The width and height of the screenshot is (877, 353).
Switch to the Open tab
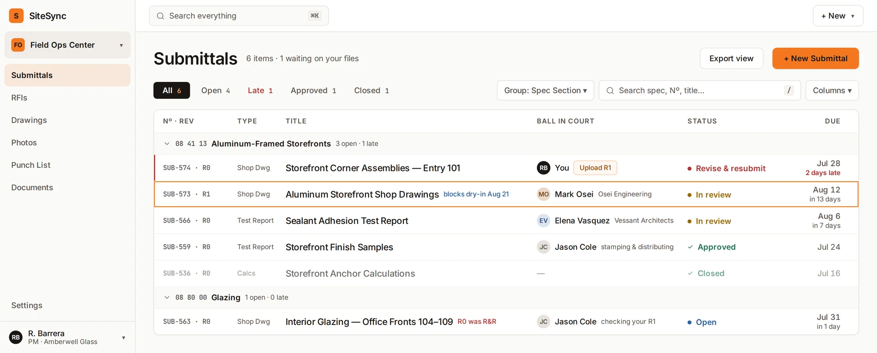(216, 90)
